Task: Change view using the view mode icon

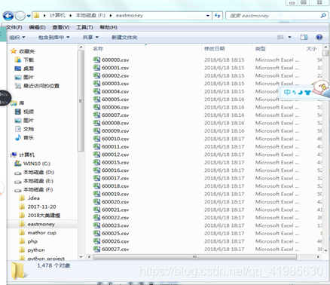Action: pyautogui.click(x=280, y=37)
